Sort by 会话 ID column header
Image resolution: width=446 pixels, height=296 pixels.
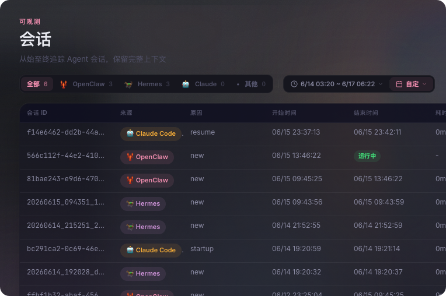[37, 112]
